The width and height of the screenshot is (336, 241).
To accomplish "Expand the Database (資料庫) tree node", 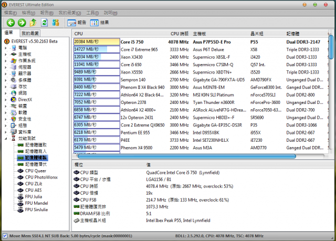I will 6,132.
